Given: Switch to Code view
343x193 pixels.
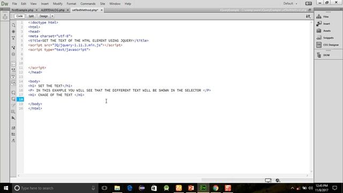Looking at the screenshot, I should [x=19, y=16].
